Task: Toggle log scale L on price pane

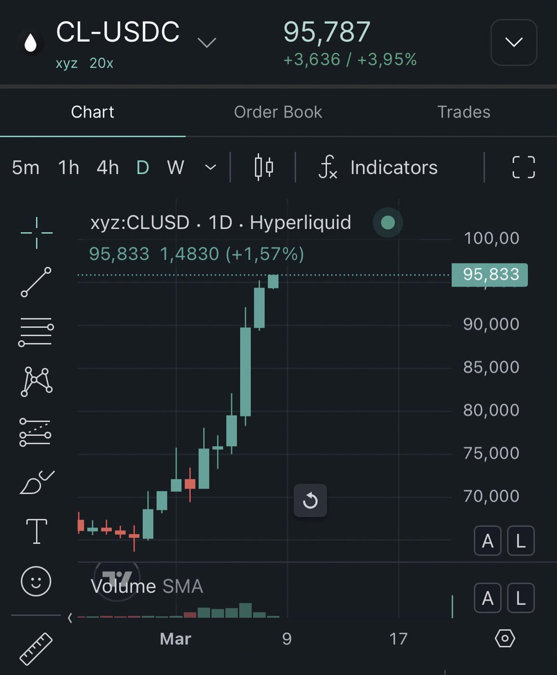Action: (x=520, y=542)
